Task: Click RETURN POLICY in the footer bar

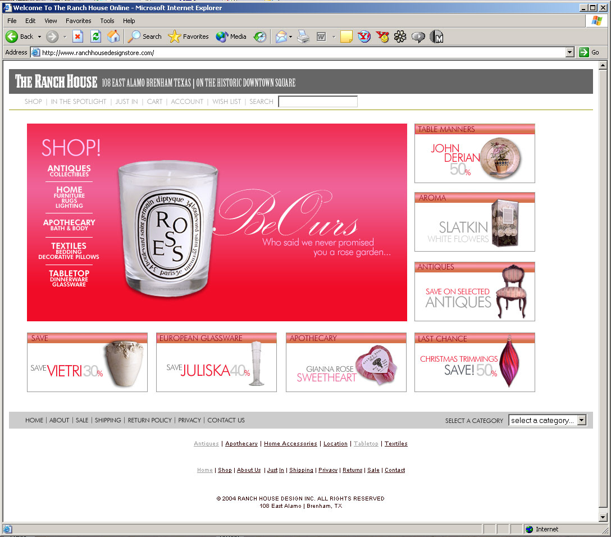Action: coord(149,420)
